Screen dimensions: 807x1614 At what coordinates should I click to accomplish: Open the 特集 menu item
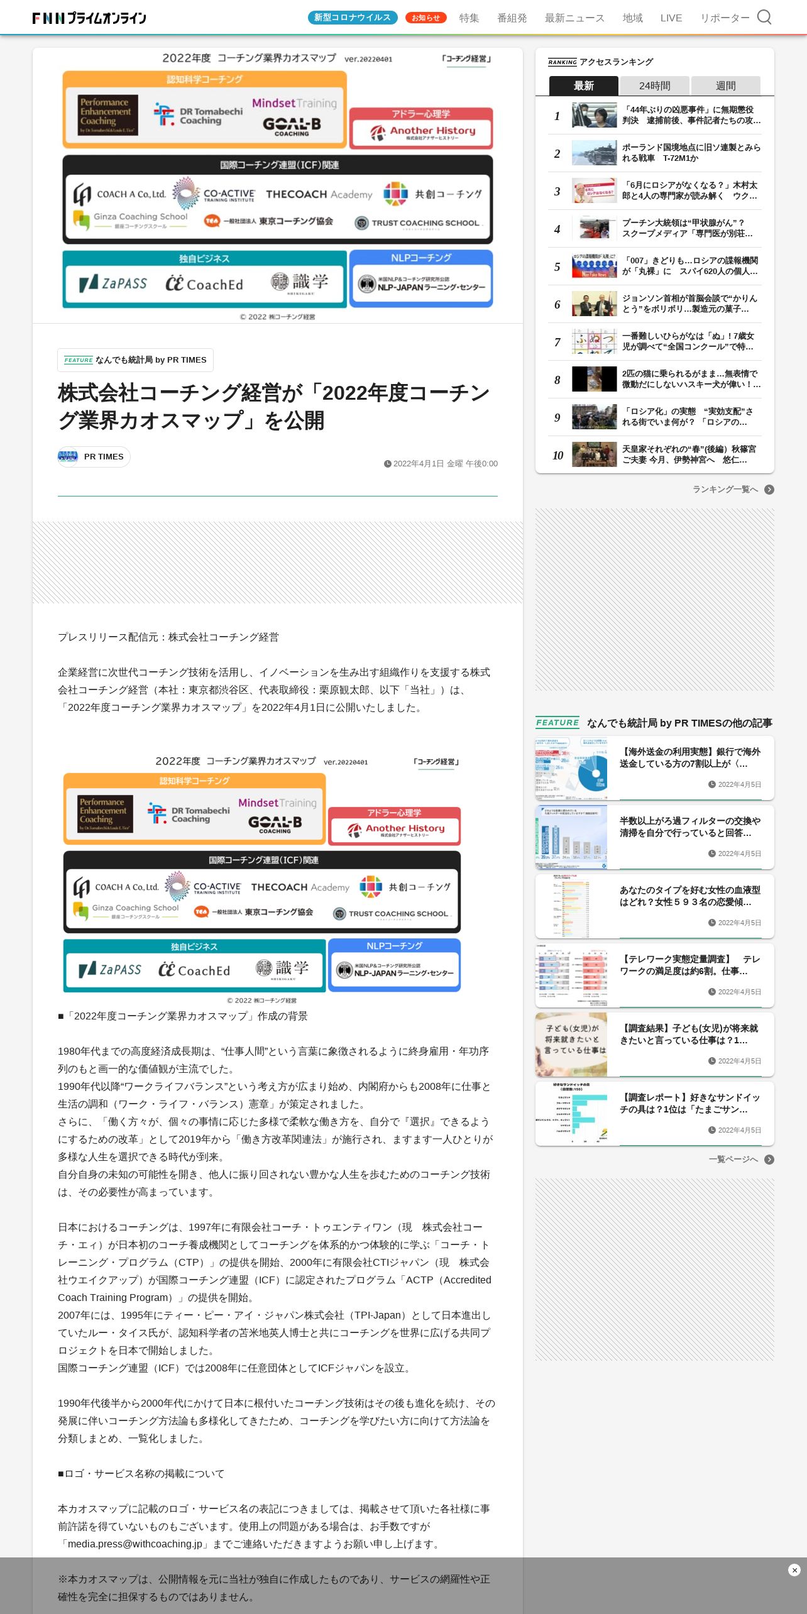(469, 18)
